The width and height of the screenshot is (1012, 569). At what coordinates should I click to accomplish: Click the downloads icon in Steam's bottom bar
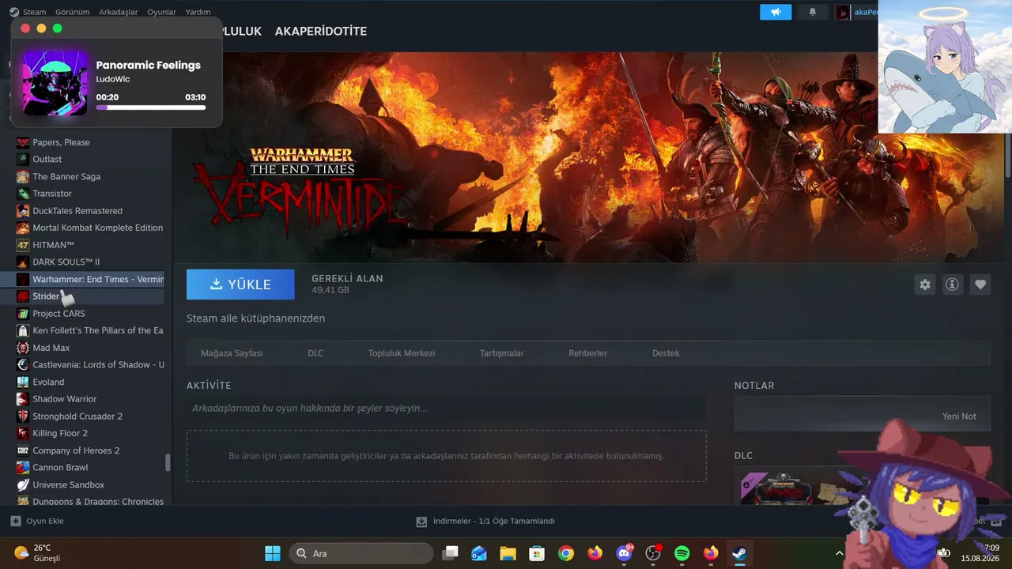421,522
